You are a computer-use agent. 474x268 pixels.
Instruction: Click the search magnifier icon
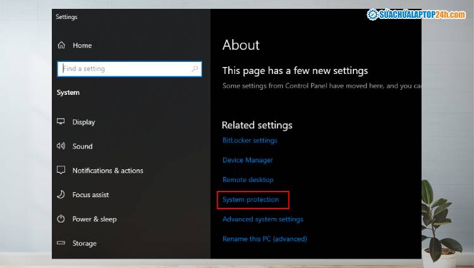195,69
